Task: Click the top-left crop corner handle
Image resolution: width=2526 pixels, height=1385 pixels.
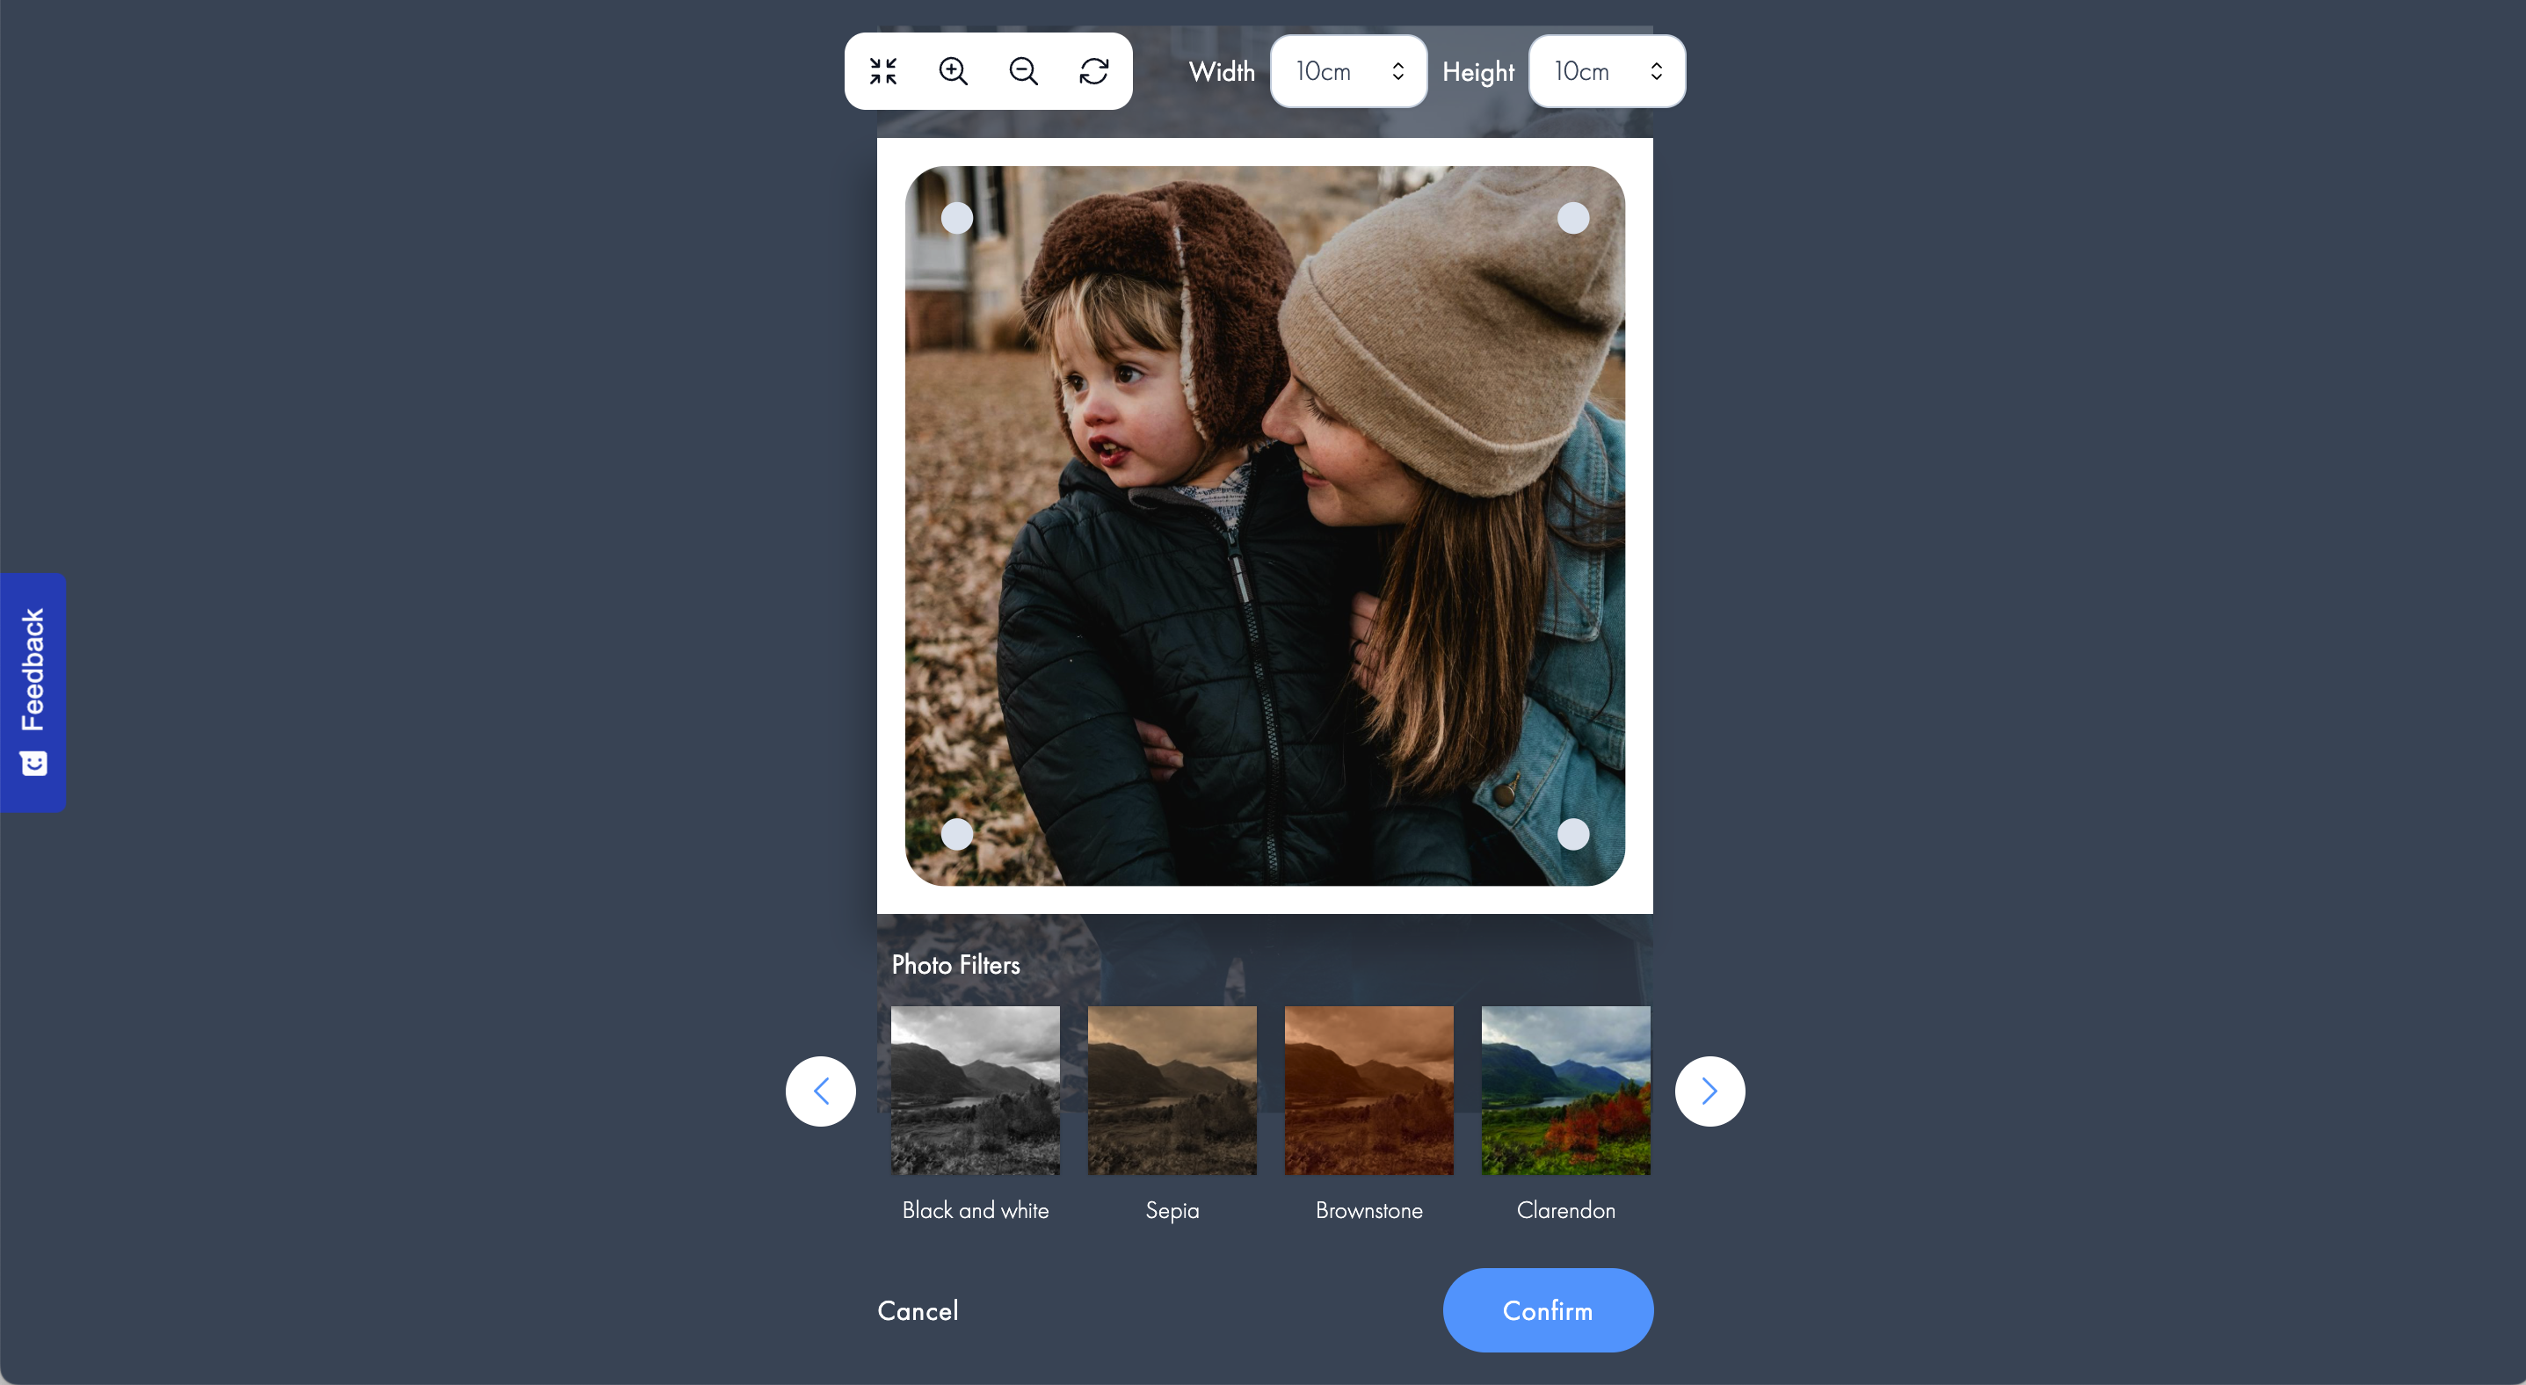Action: [x=957, y=218]
